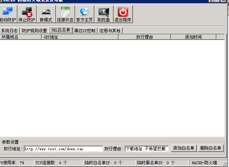Focus the 放行地址 URL input field

coord(63,149)
